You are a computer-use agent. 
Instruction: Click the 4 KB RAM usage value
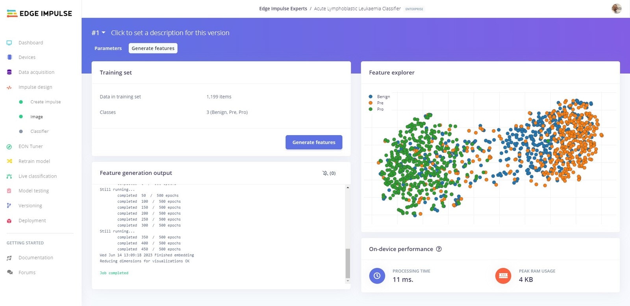[526, 280]
